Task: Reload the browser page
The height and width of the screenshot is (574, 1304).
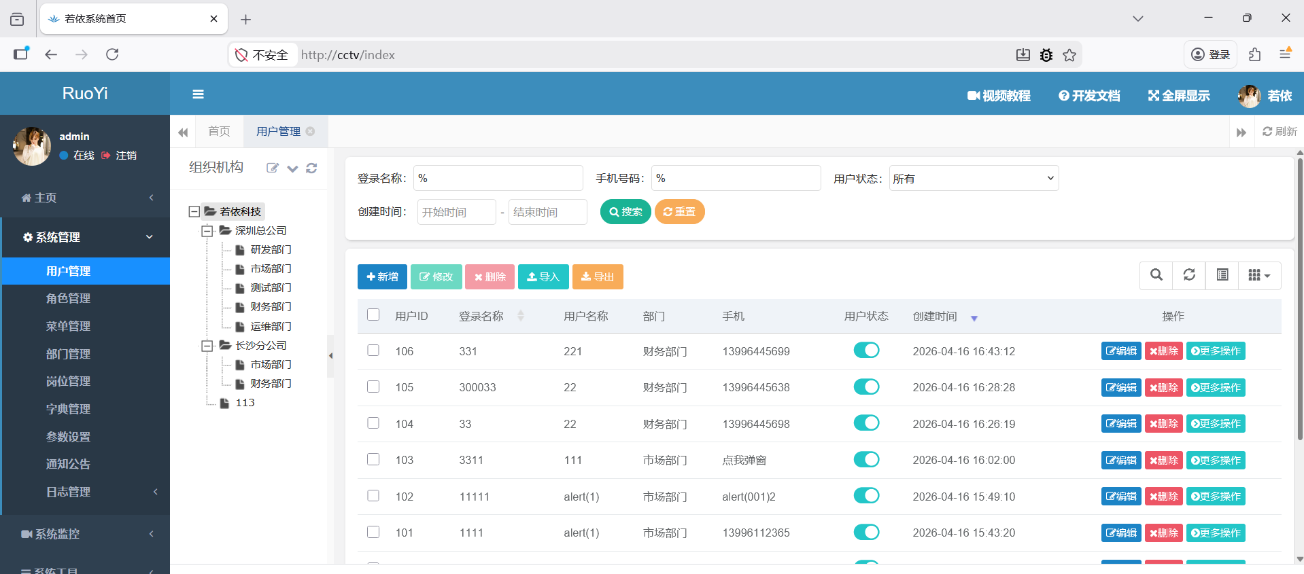Action: click(112, 54)
